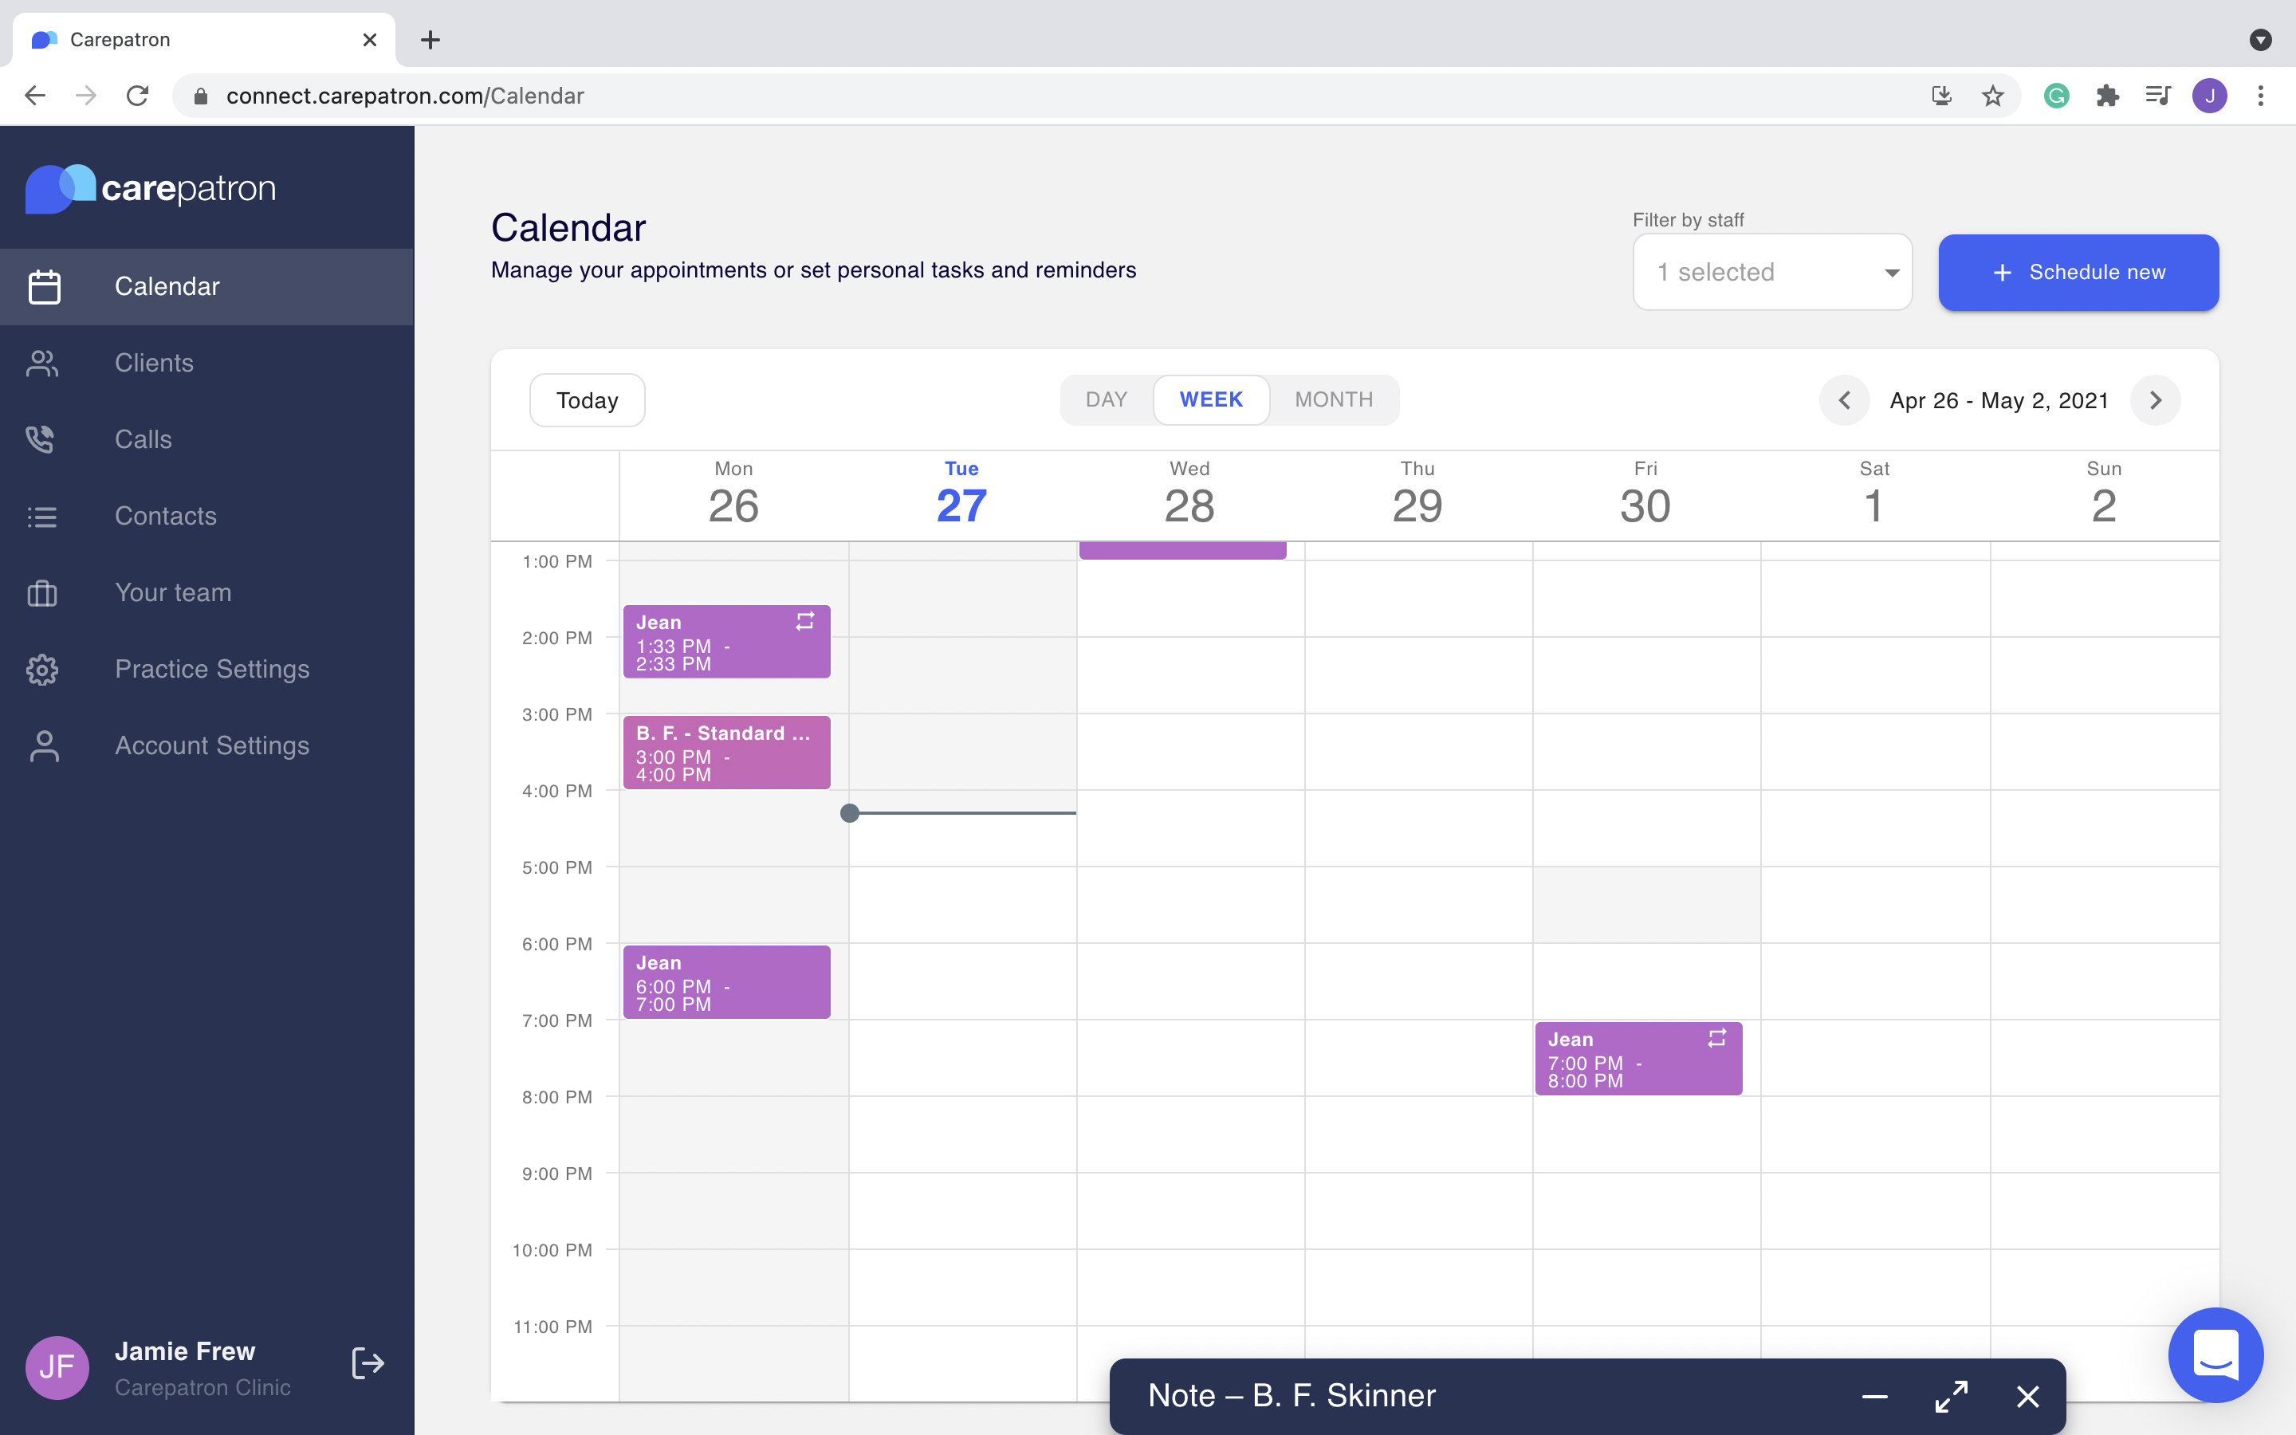The height and width of the screenshot is (1435, 2296).
Task: Expand the Note – B. F. Skinner window
Action: click(x=1952, y=1396)
